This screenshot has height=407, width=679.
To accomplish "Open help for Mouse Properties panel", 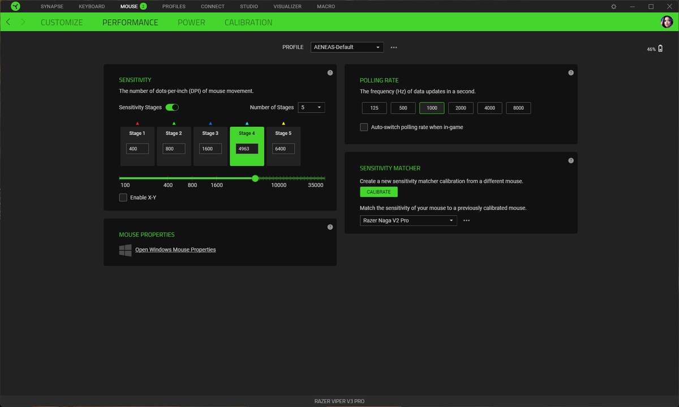I will click(x=330, y=227).
